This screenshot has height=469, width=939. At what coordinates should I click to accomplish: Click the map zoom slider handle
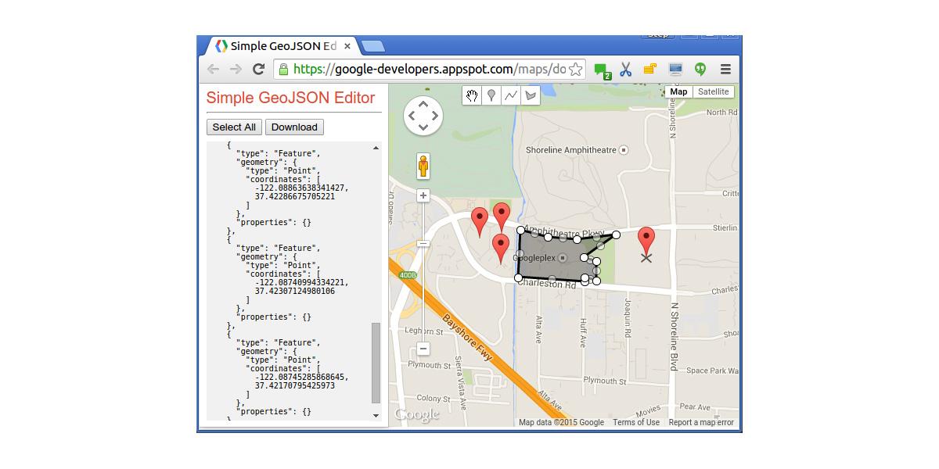pyautogui.click(x=423, y=244)
